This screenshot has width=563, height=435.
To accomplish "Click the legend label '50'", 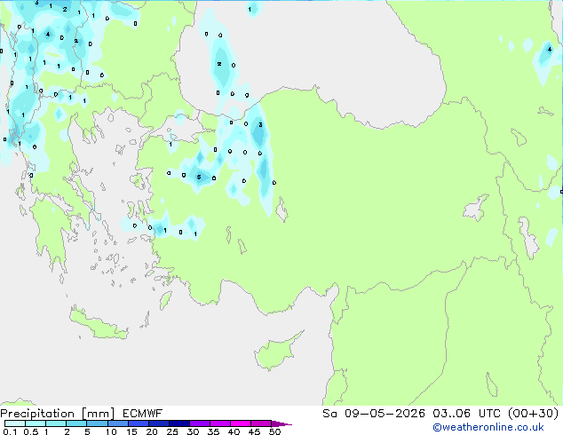I will click(x=274, y=431).
